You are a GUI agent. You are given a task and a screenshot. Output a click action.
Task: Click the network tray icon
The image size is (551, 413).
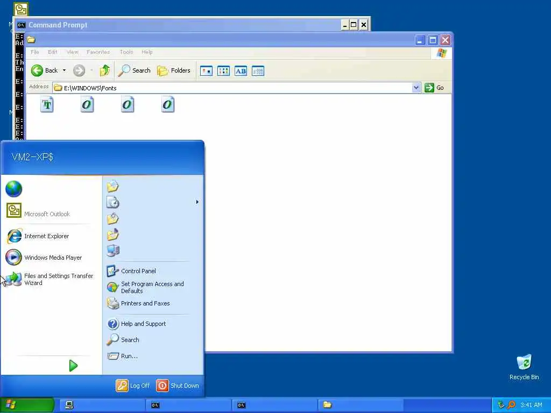tap(501, 405)
